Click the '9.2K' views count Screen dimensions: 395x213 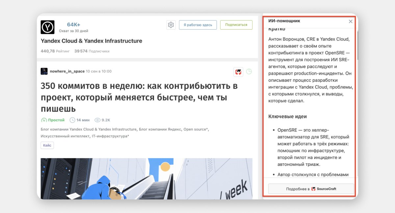106,120
